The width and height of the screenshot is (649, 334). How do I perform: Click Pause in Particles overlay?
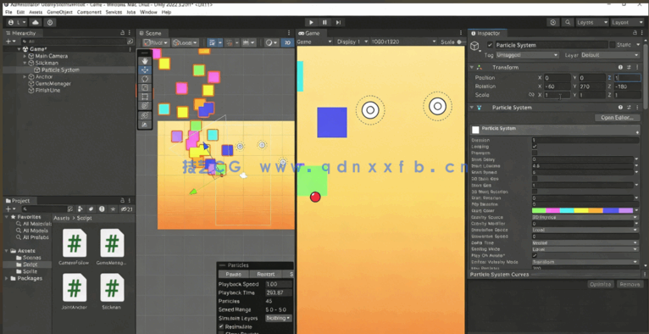point(234,274)
